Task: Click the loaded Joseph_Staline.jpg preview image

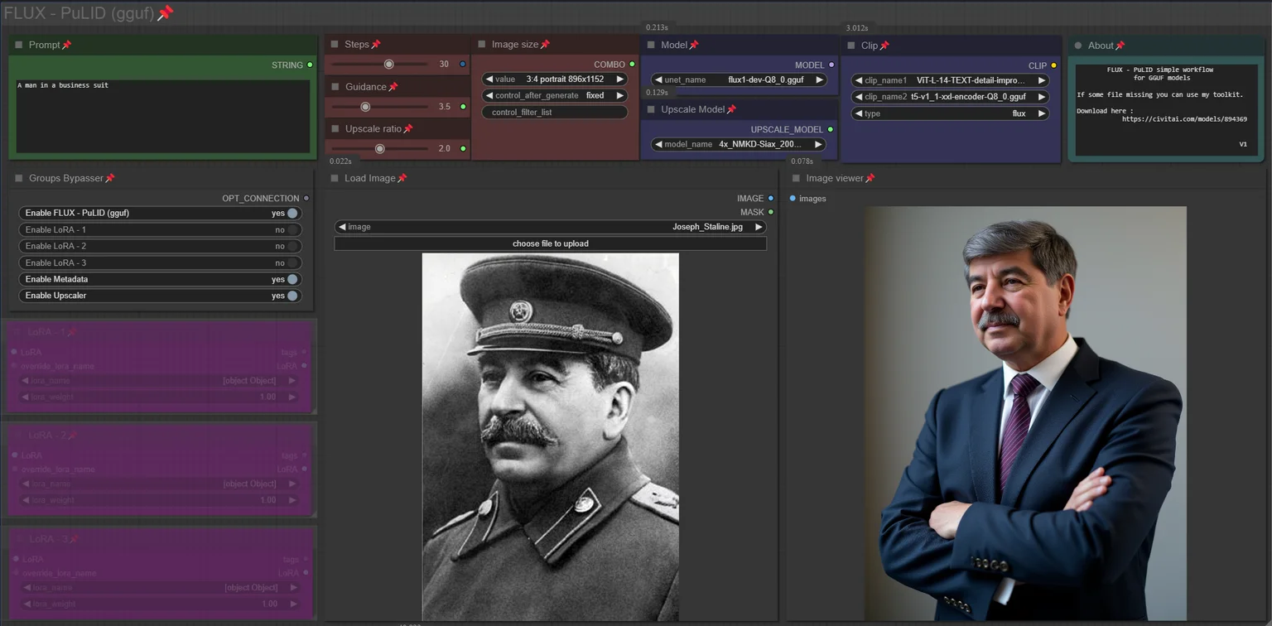Action: click(x=551, y=436)
